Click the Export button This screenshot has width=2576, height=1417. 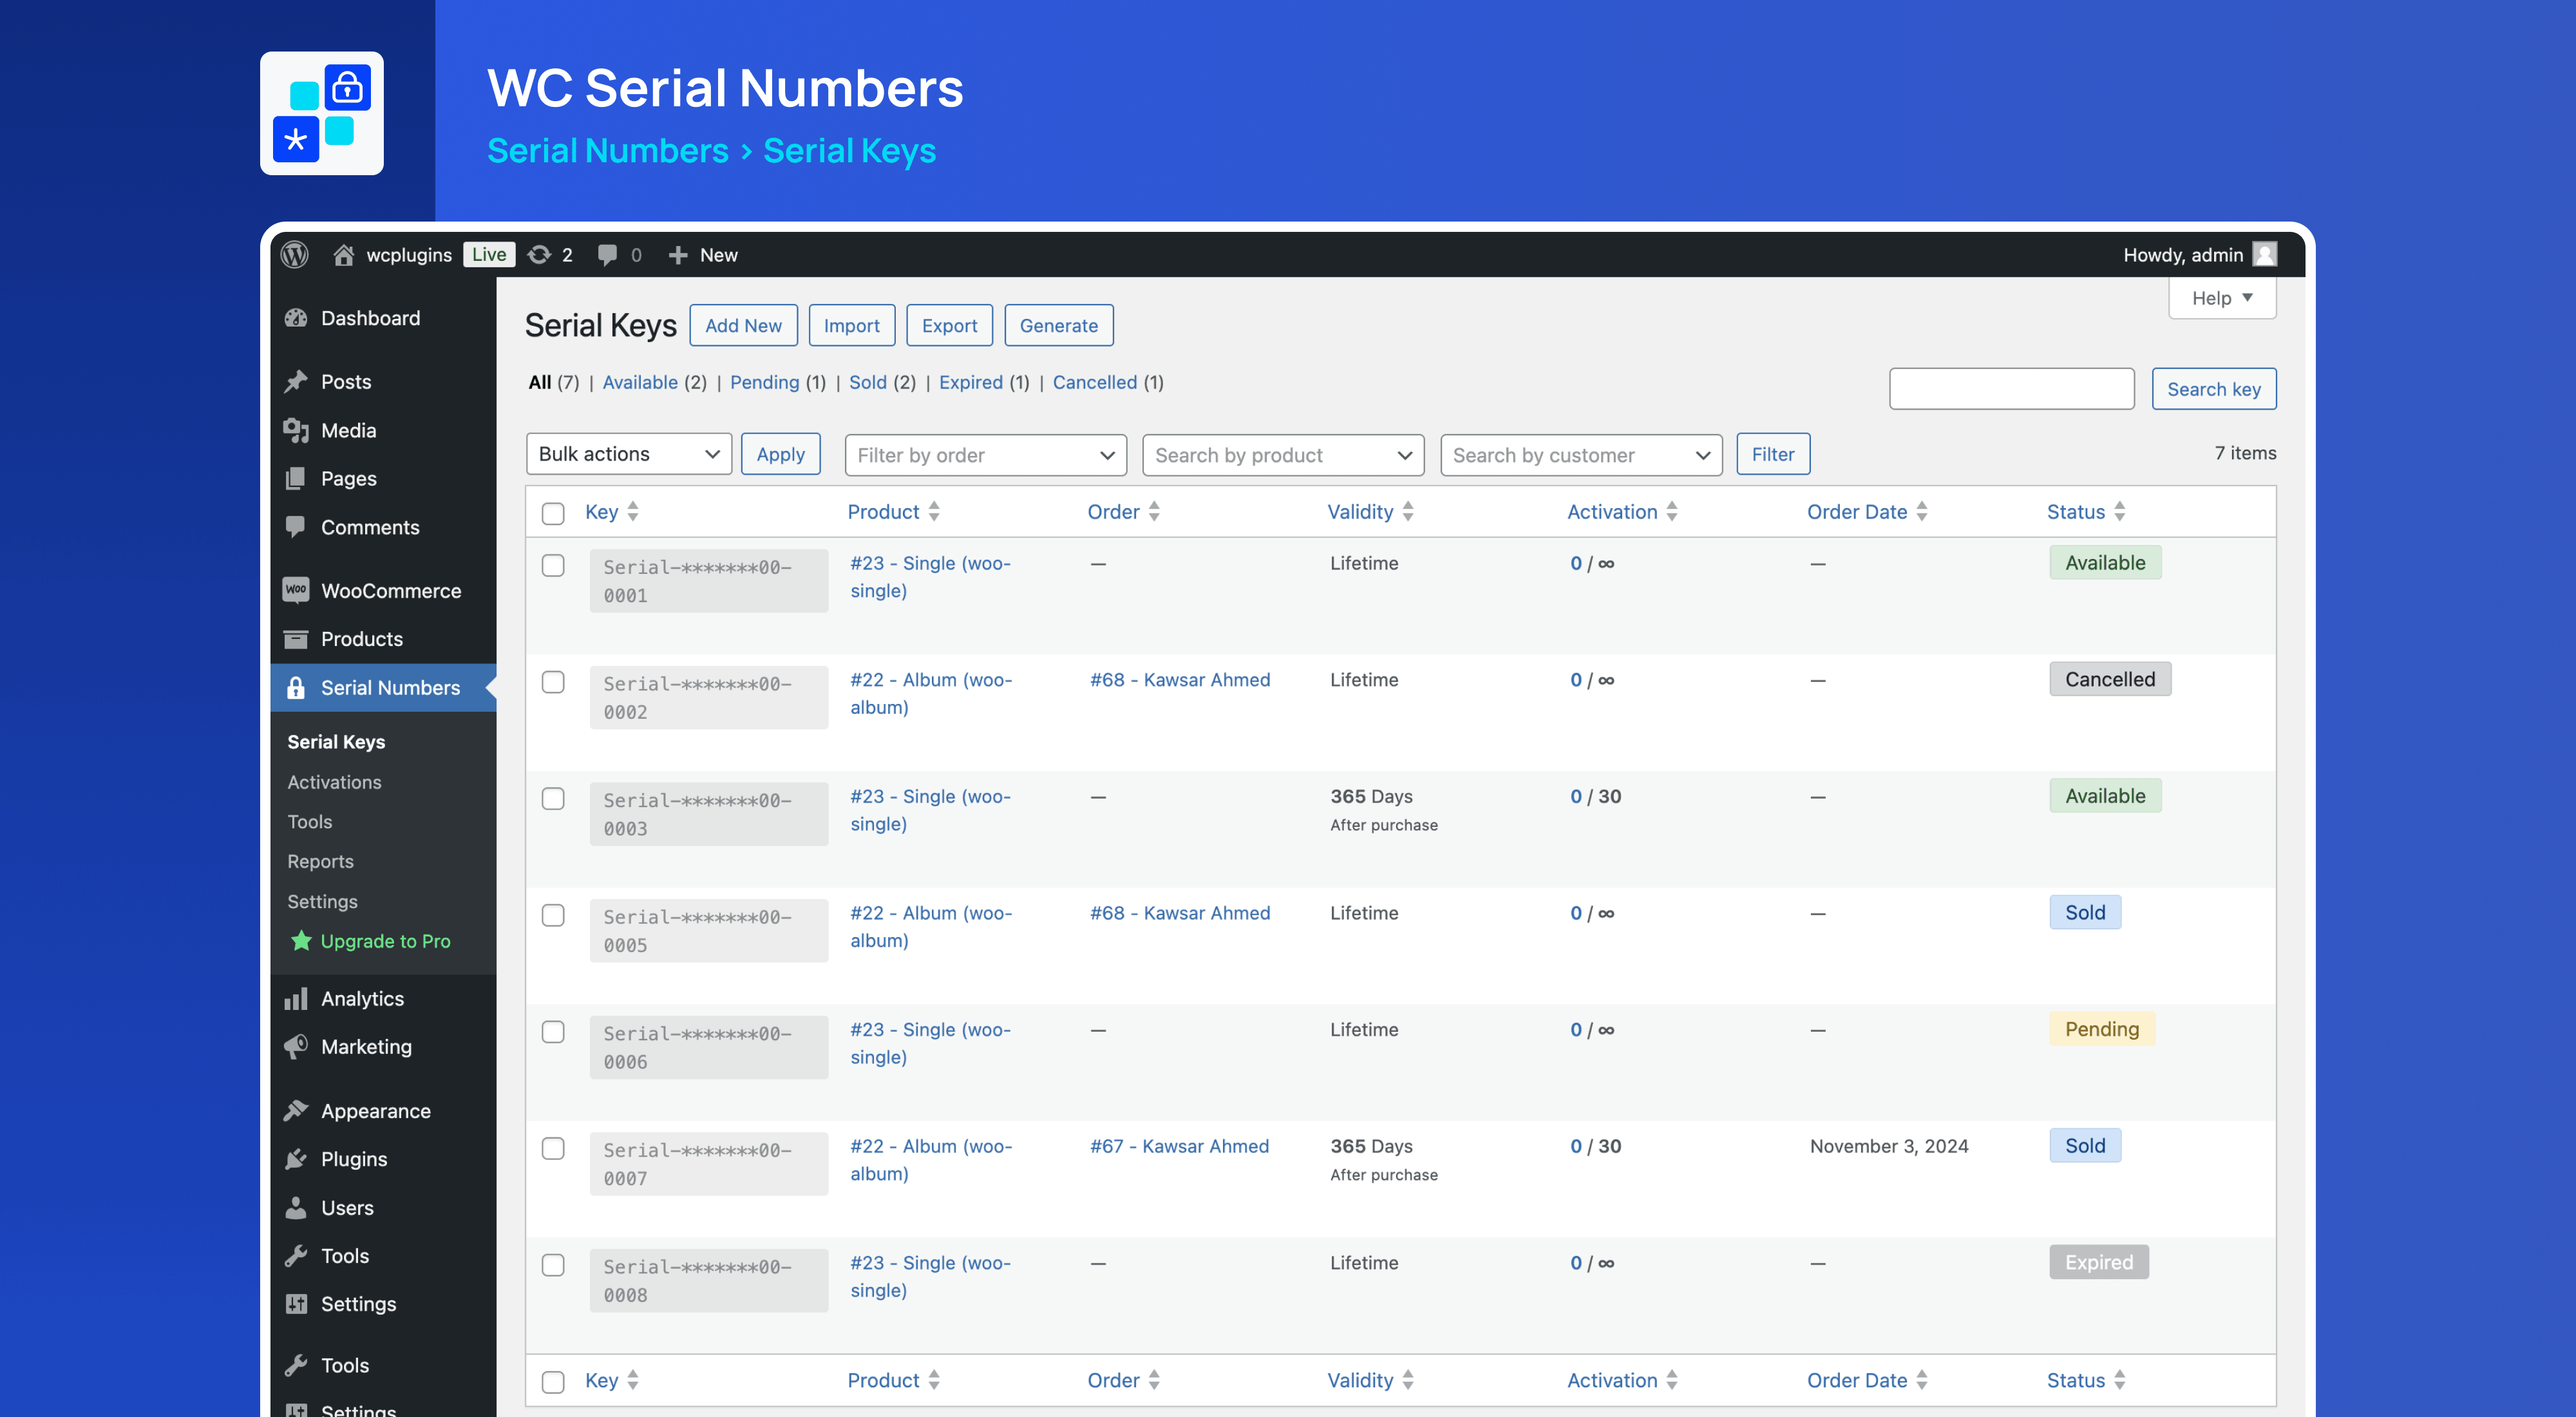(x=949, y=325)
